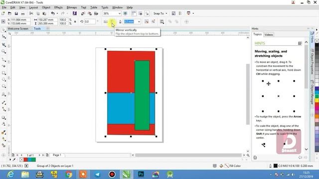
Task: Click the Full-screen preview icon beside zoom
Action: pyautogui.click(x=125, y=13)
